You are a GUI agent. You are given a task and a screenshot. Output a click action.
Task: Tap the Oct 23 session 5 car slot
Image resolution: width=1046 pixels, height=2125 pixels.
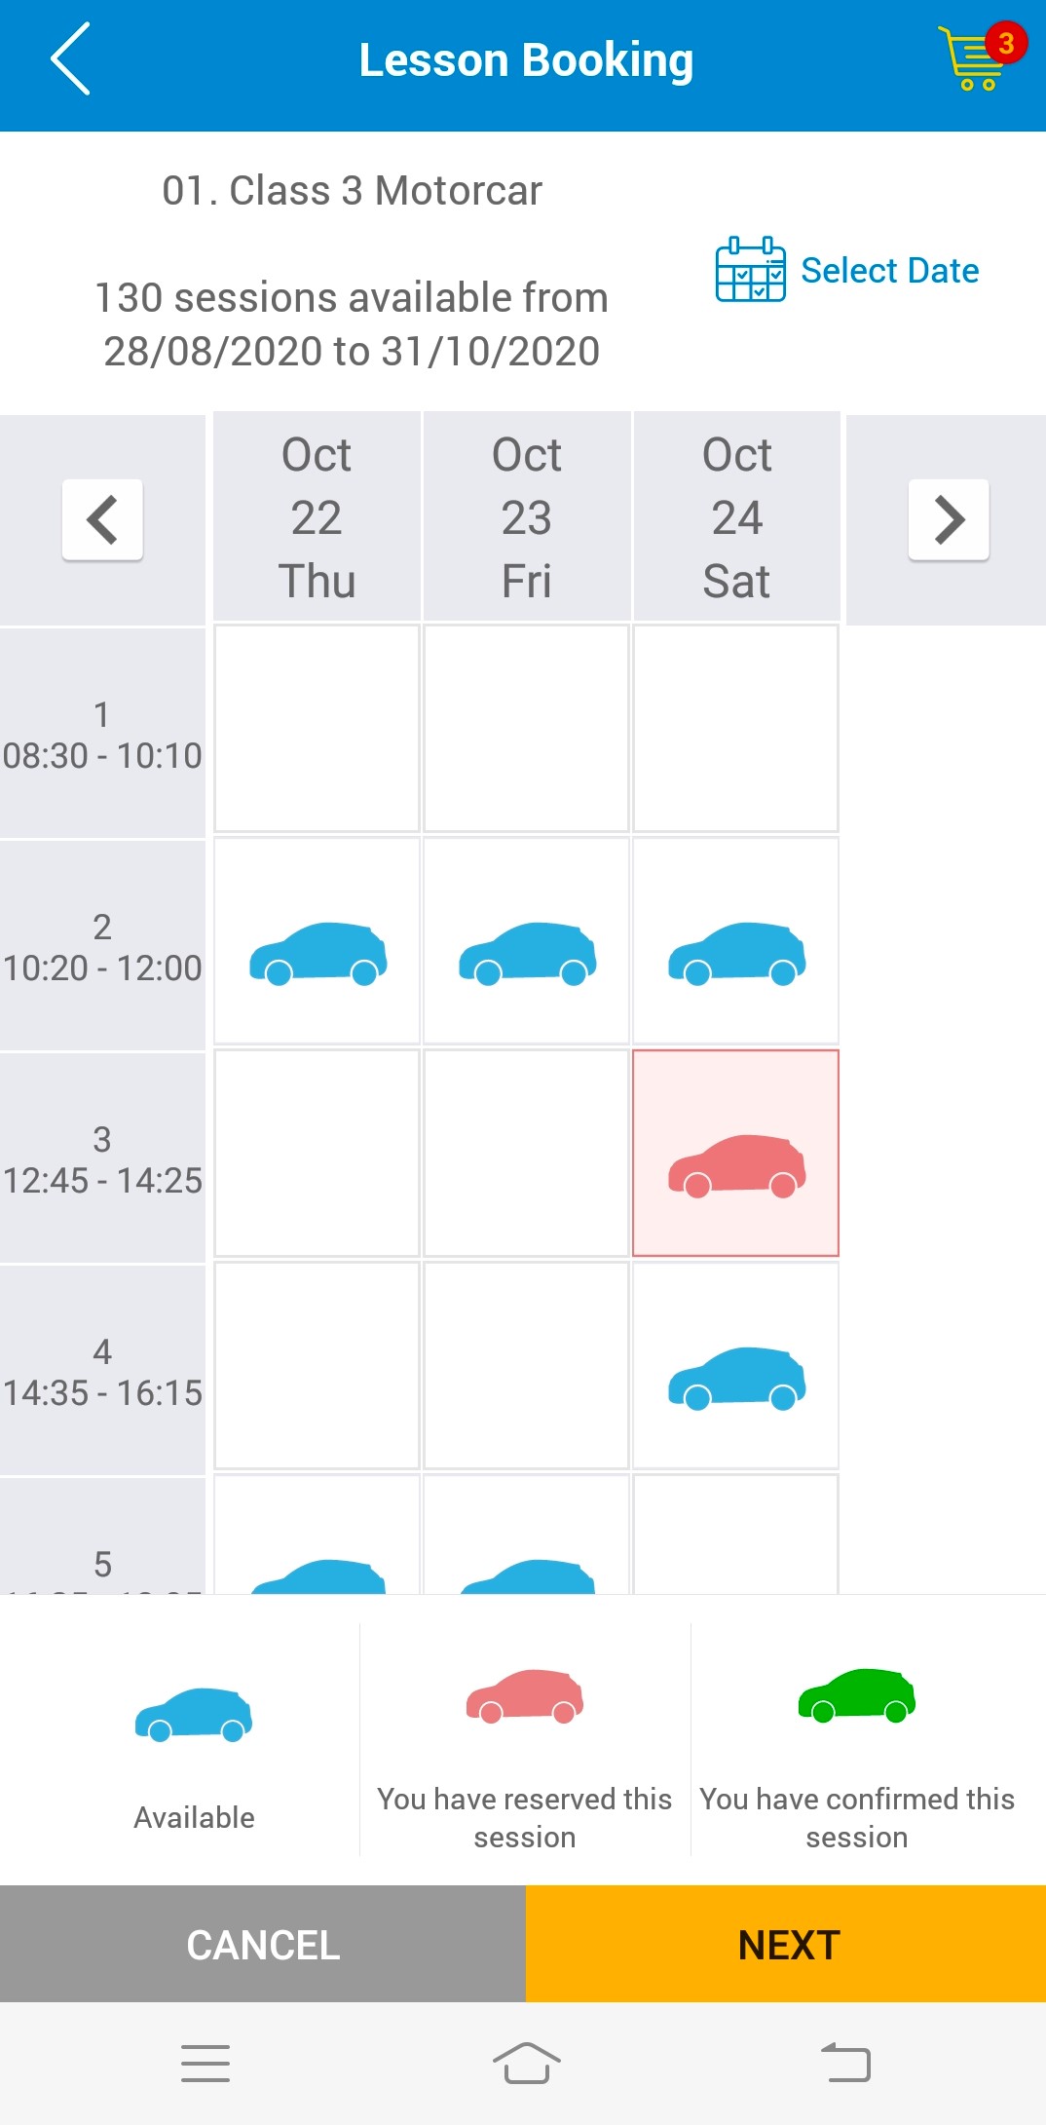(x=527, y=1574)
